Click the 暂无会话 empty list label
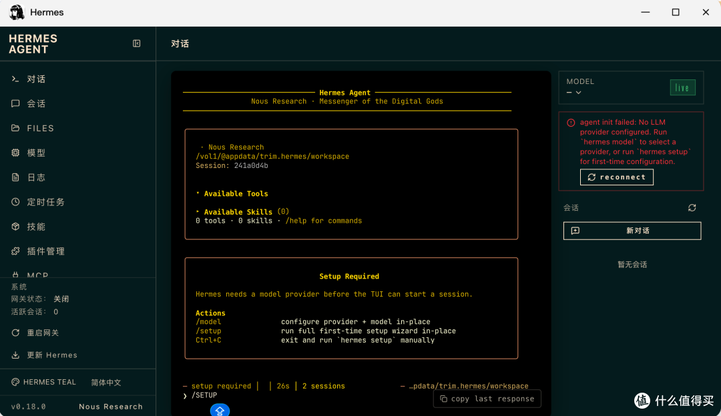 pos(632,265)
